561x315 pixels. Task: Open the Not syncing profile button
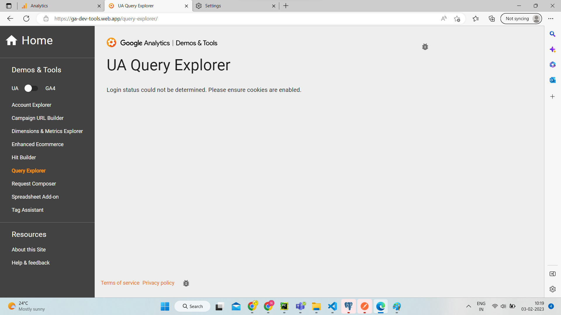click(x=521, y=19)
